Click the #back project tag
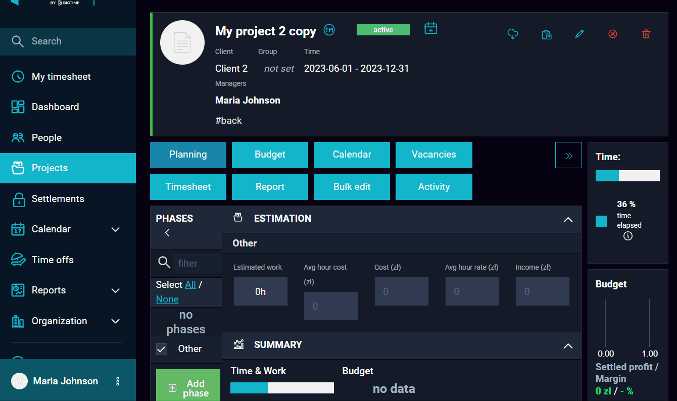677x401 pixels. (x=228, y=121)
